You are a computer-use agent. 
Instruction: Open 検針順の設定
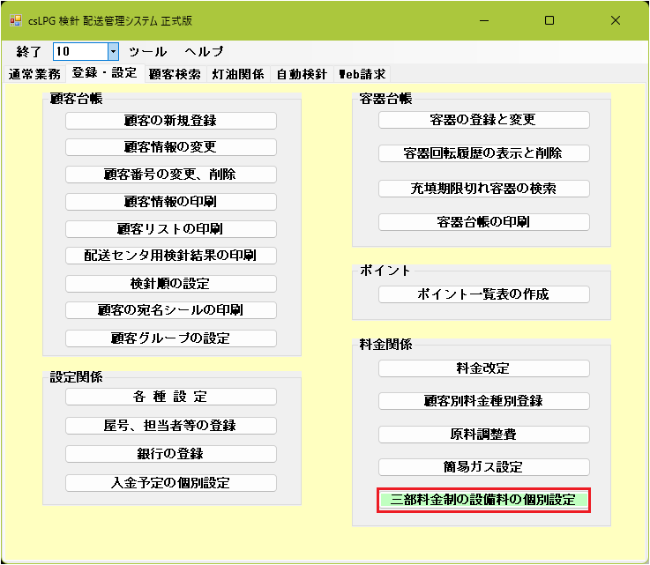tap(171, 284)
